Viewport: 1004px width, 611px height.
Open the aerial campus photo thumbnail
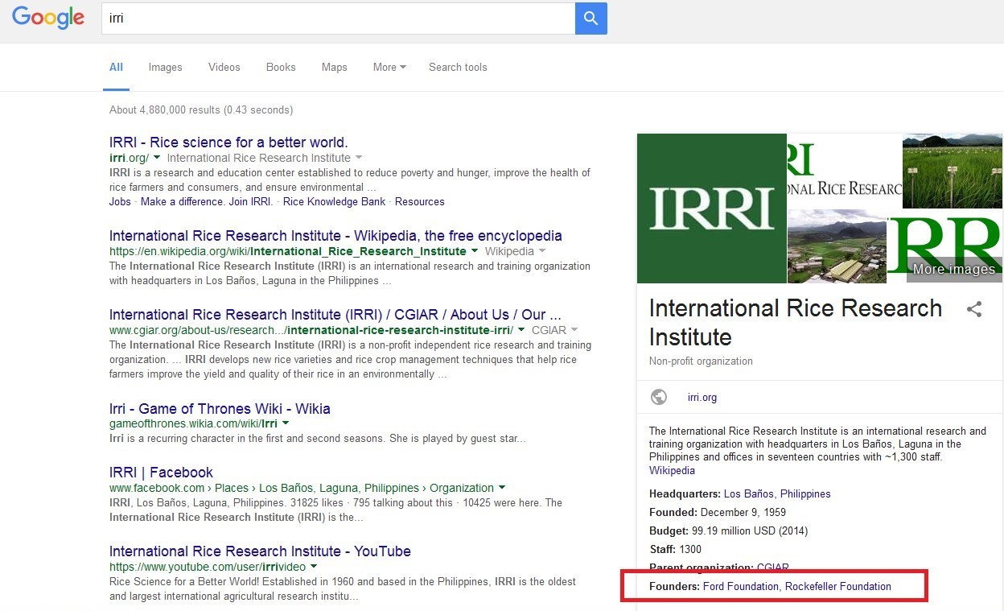[836, 246]
